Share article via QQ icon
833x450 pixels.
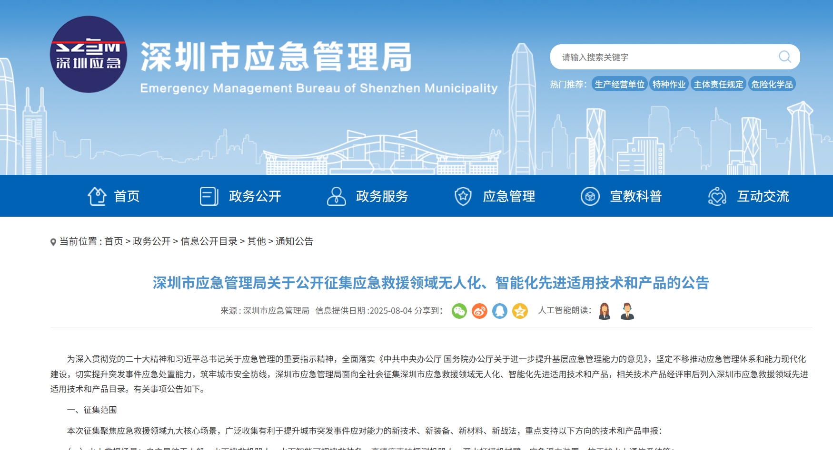(x=499, y=311)
